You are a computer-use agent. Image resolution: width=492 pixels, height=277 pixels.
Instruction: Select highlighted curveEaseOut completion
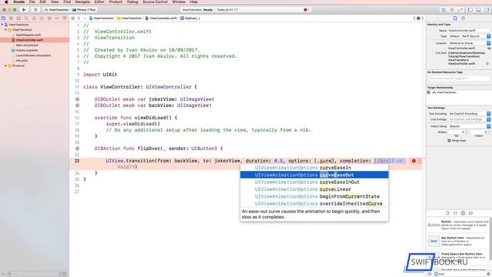click(x=314, y=175)
